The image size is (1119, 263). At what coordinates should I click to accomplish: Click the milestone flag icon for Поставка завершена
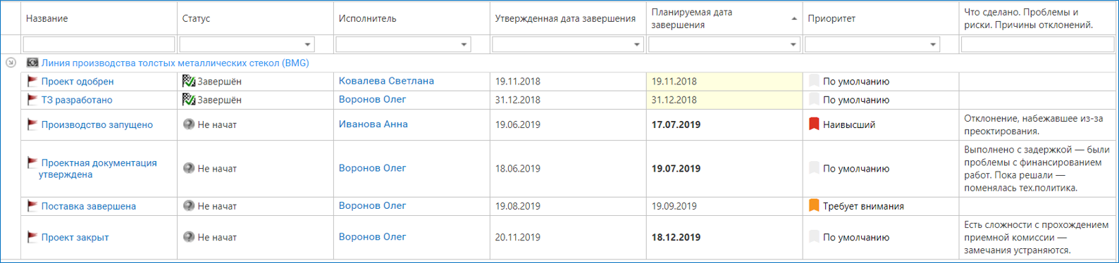[32, 205]
